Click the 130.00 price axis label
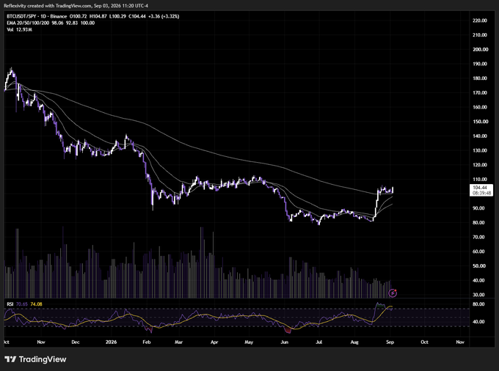Image resolution: width=499 pixels, height=371 pixels. tap(480, 150)
